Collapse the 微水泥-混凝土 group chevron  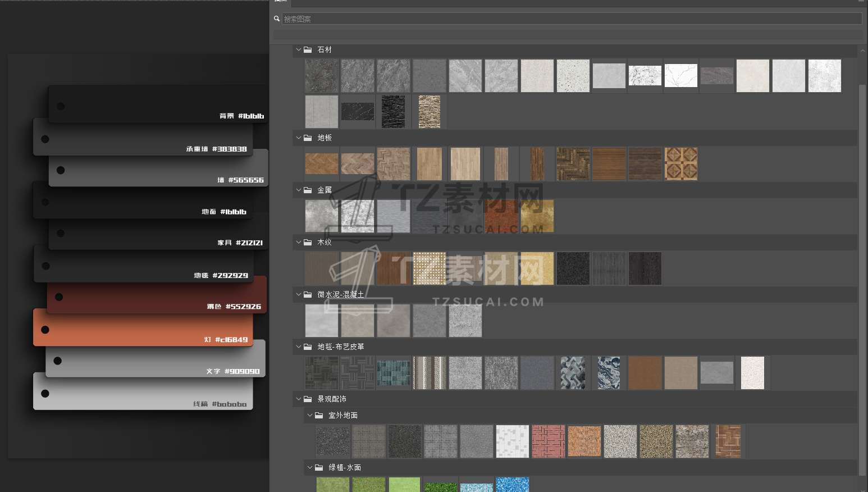(299, 294)
